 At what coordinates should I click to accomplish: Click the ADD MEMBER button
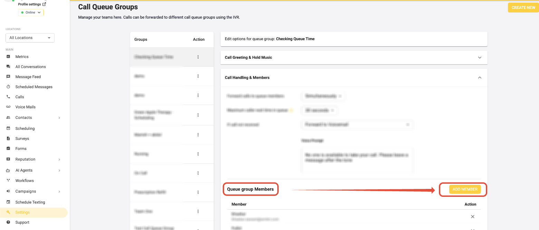click(465, 189)
